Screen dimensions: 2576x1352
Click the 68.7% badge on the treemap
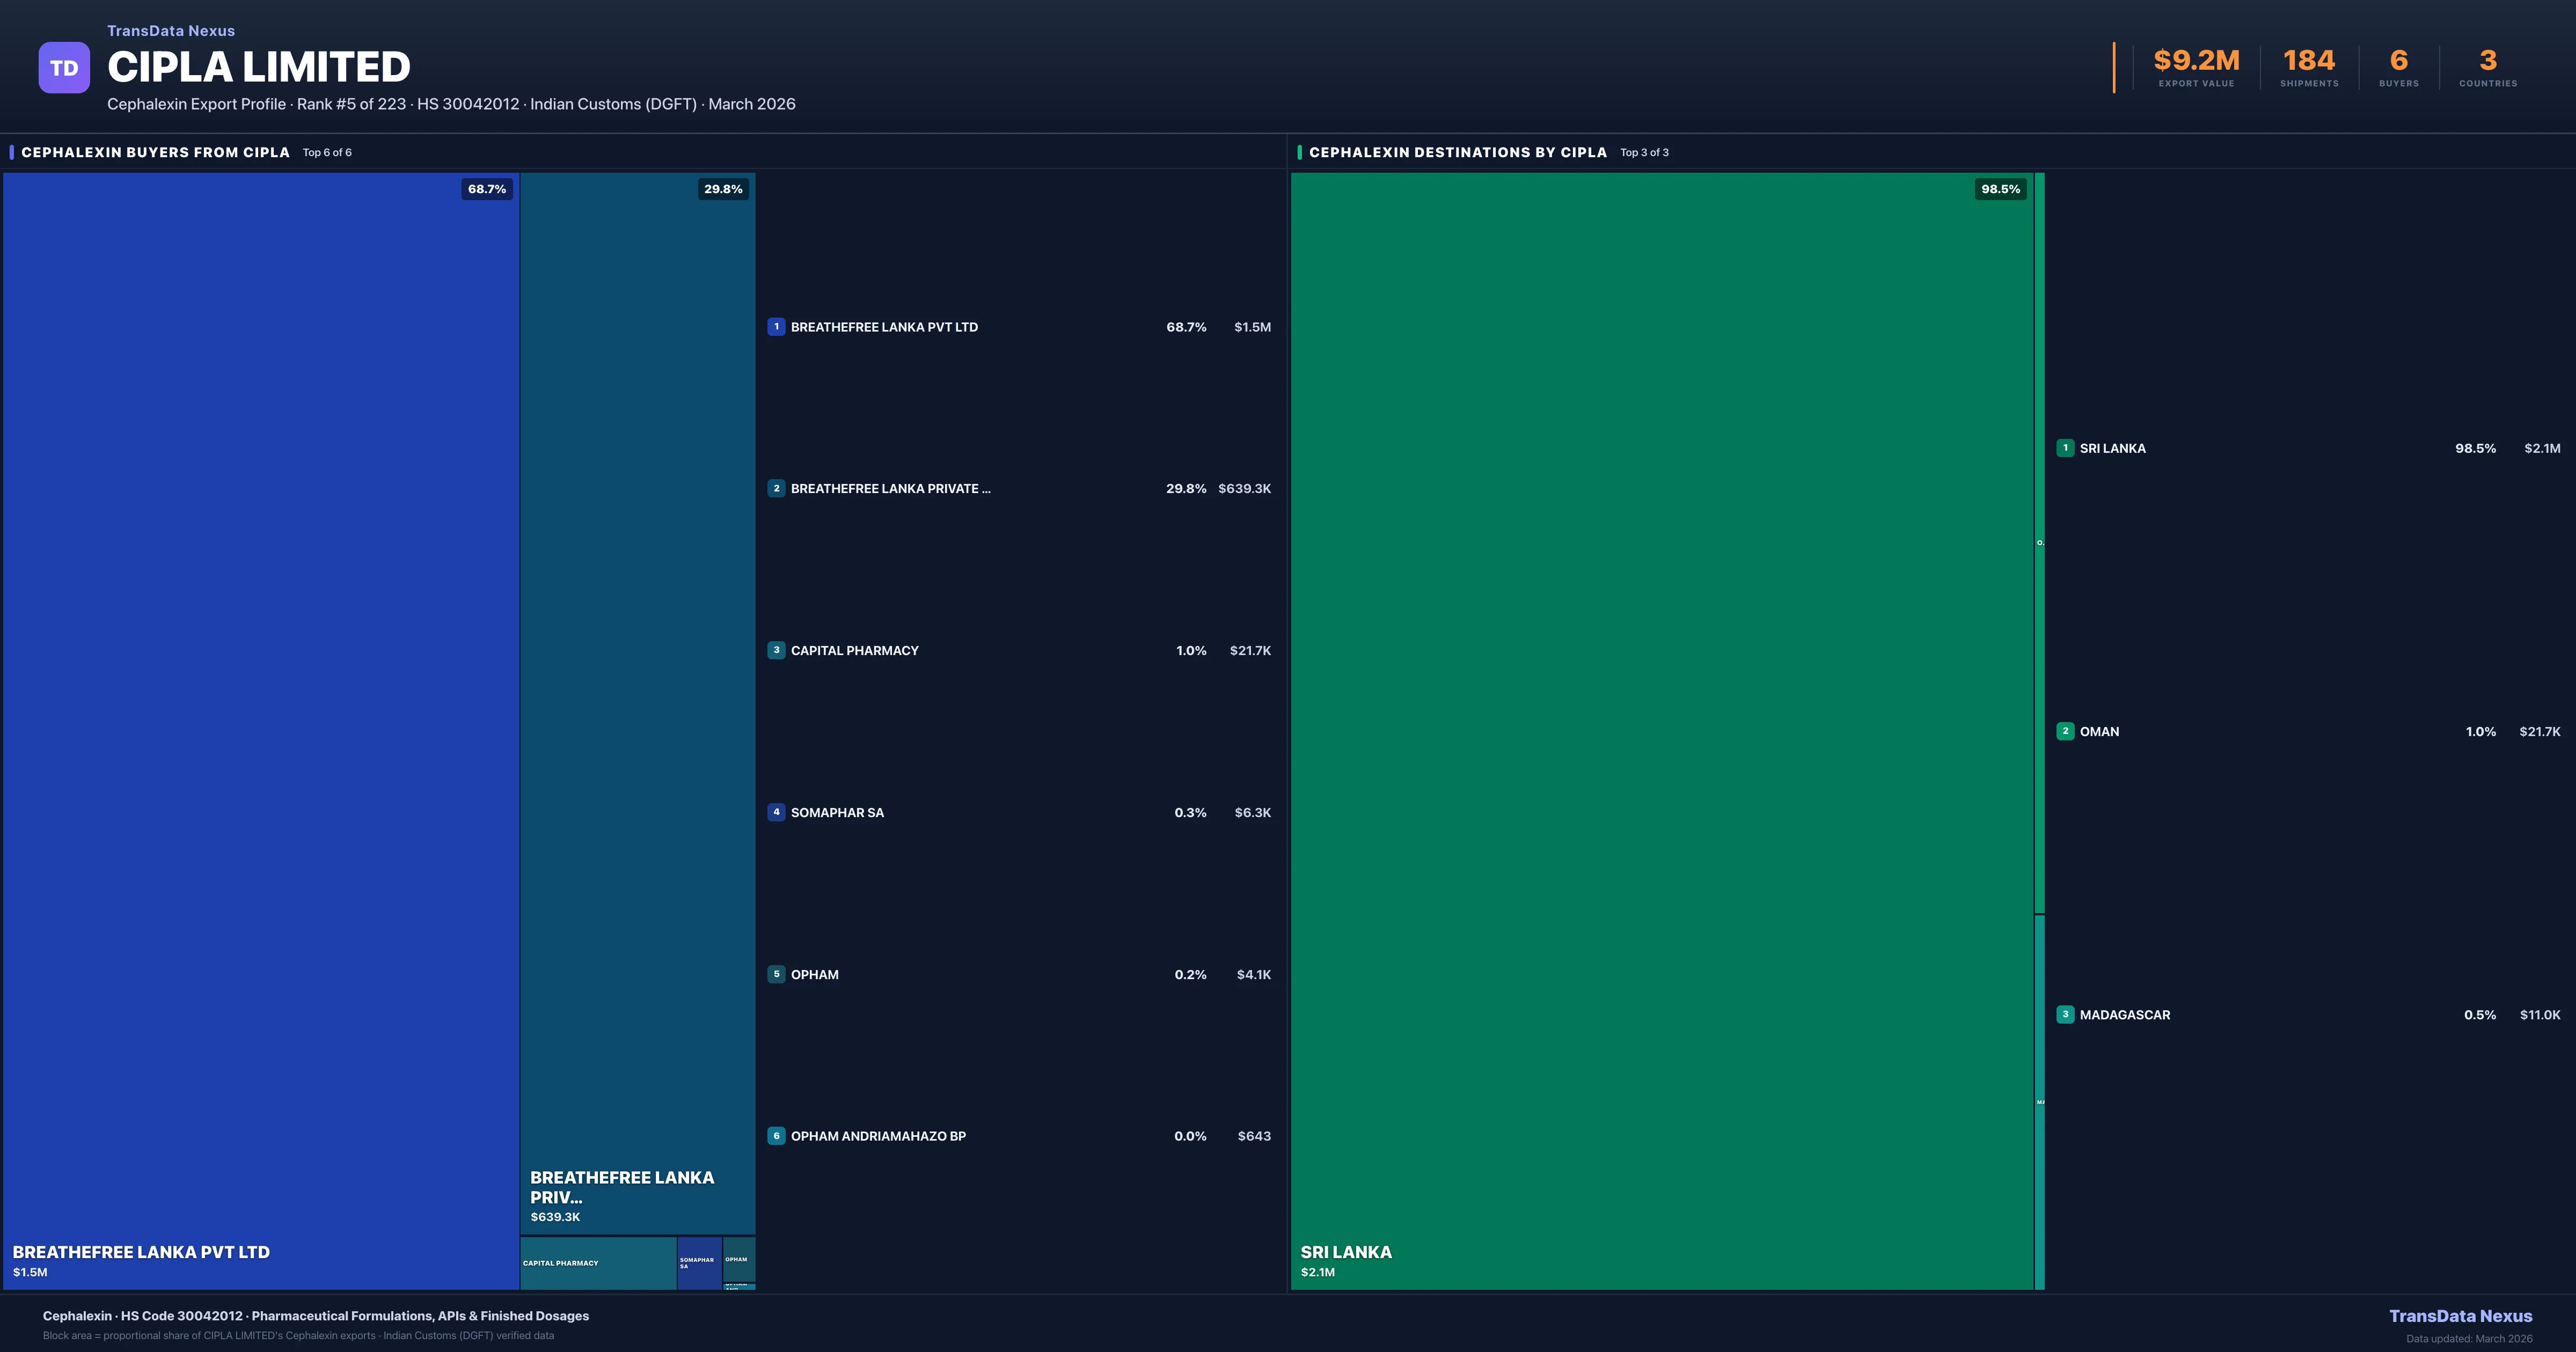click(487, 189)
